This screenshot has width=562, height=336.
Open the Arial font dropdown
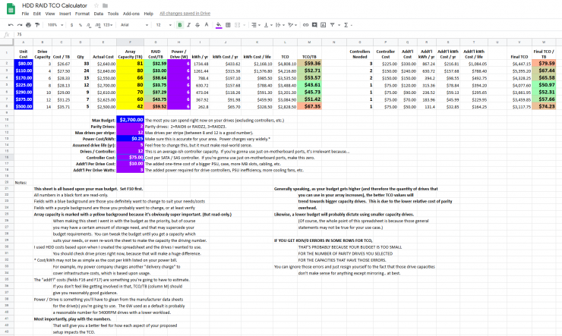coord(134,25)
